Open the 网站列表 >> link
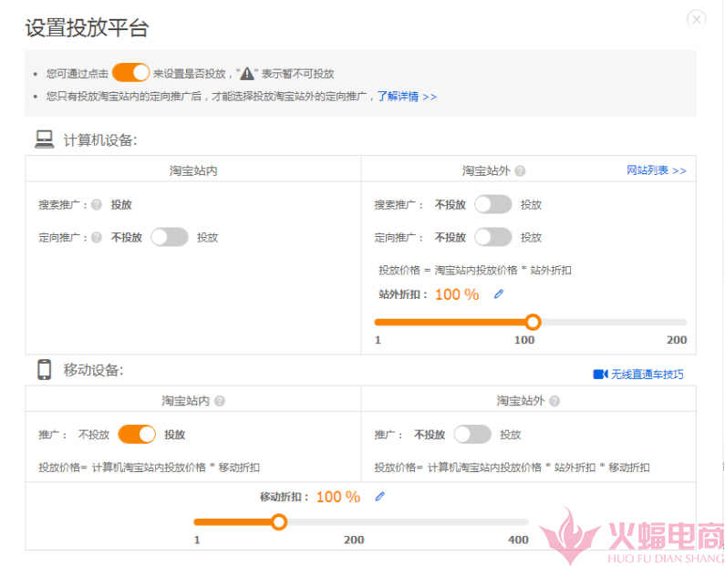The width and height of the screenshot is (725, 566). [x=656, y=170]
